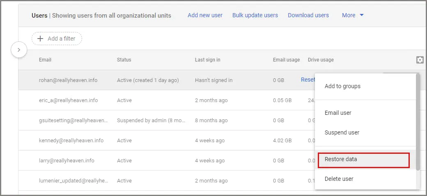This screenshot has height=196, width=427.
Task: Click Suspend user in the menu
Action: click(342, 132)
